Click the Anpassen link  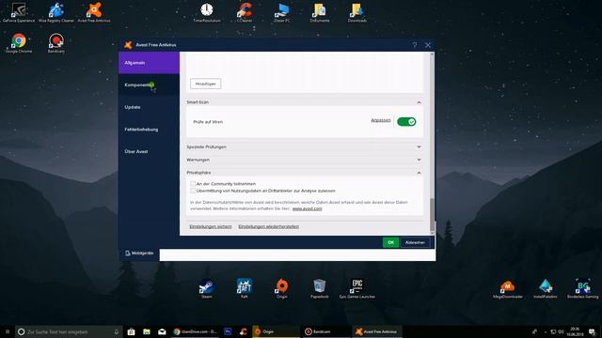(380, 120)
